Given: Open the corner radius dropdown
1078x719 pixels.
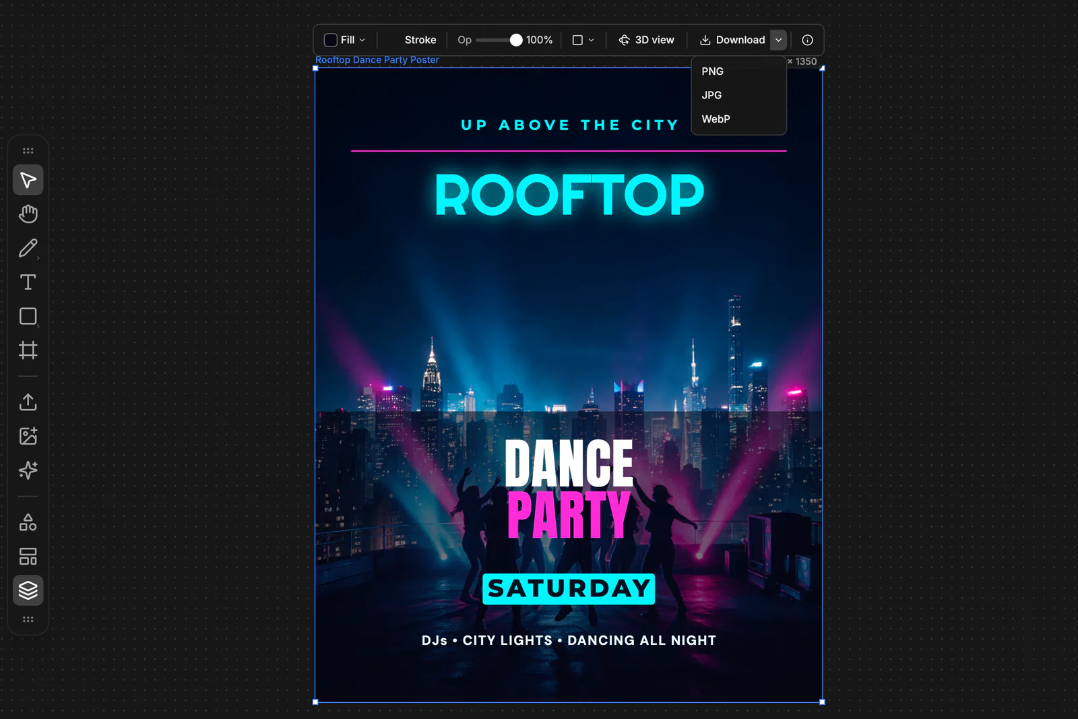Looking at the screenshot, I should coord(583,40).
